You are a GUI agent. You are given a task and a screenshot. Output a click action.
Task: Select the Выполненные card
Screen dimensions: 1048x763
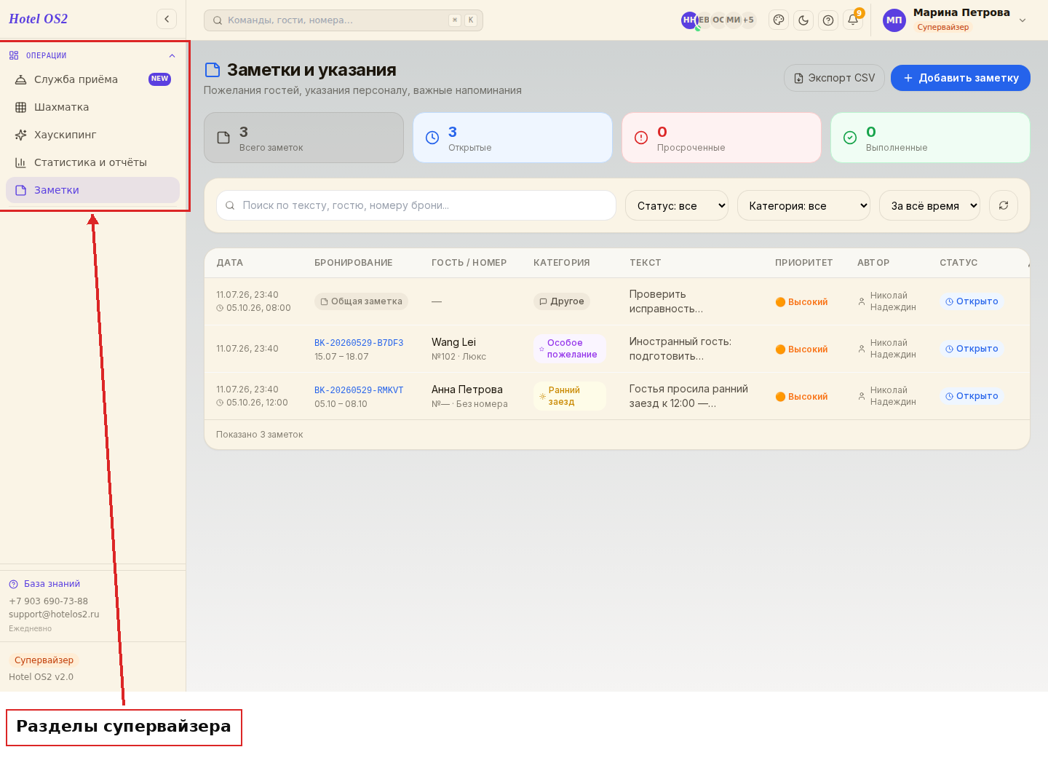click(x=930, y=138)
